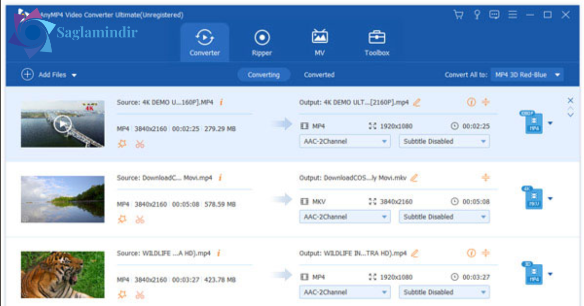Viewport: 584px width, 306px height.
Task: Open the MV tab
Action: pyautogui.click(x=319, y=42)
